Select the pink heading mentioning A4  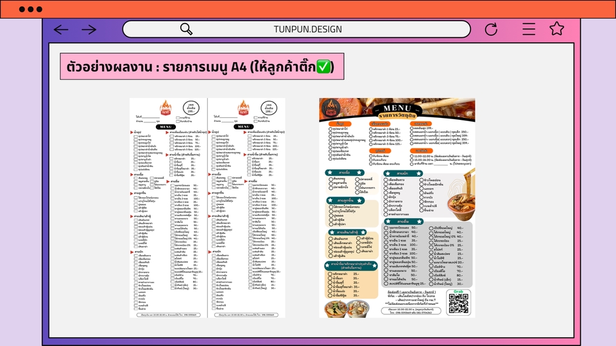pos(202,66)
